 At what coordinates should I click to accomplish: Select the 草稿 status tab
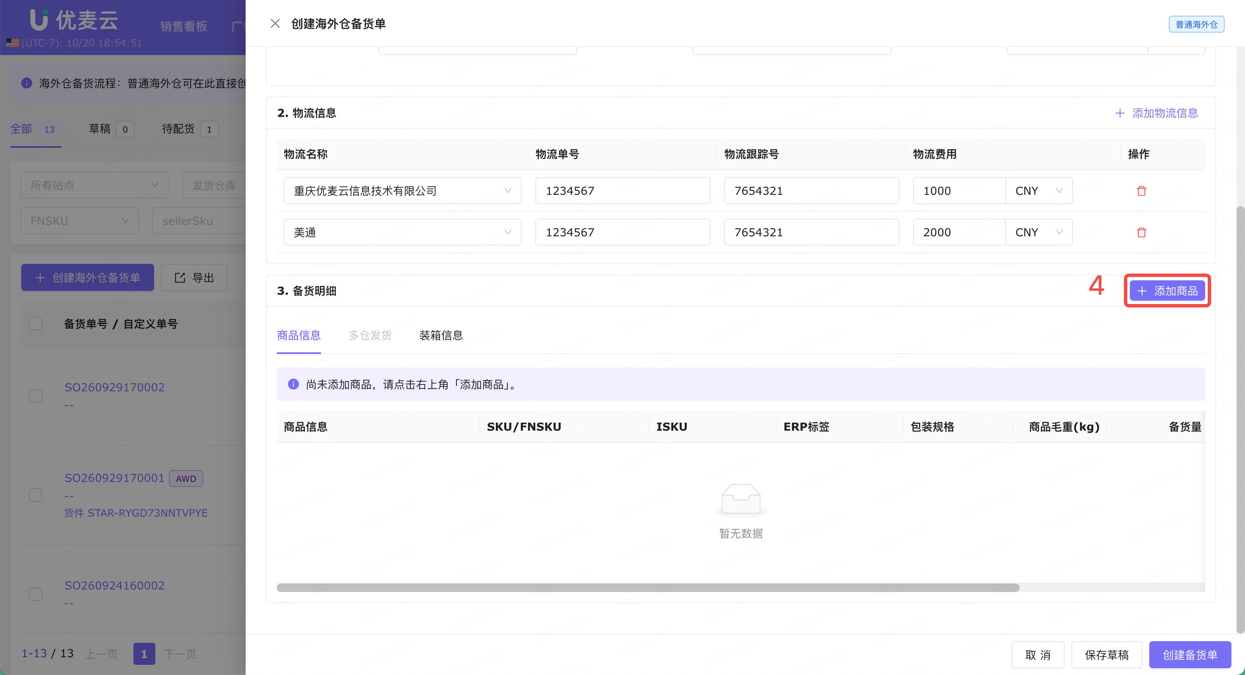coord(111,129)
